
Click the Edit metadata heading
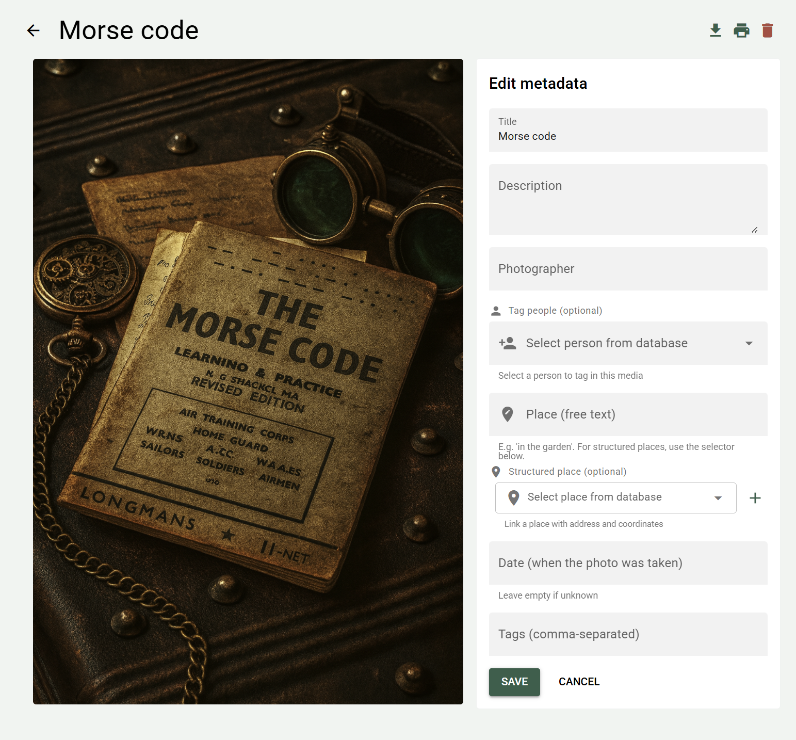538,84
